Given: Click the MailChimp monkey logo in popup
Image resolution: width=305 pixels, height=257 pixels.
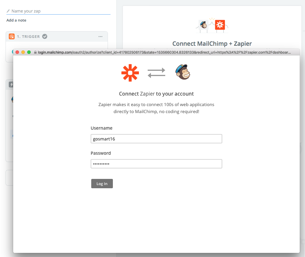Looking at the screenshot, I should (183, 72).
